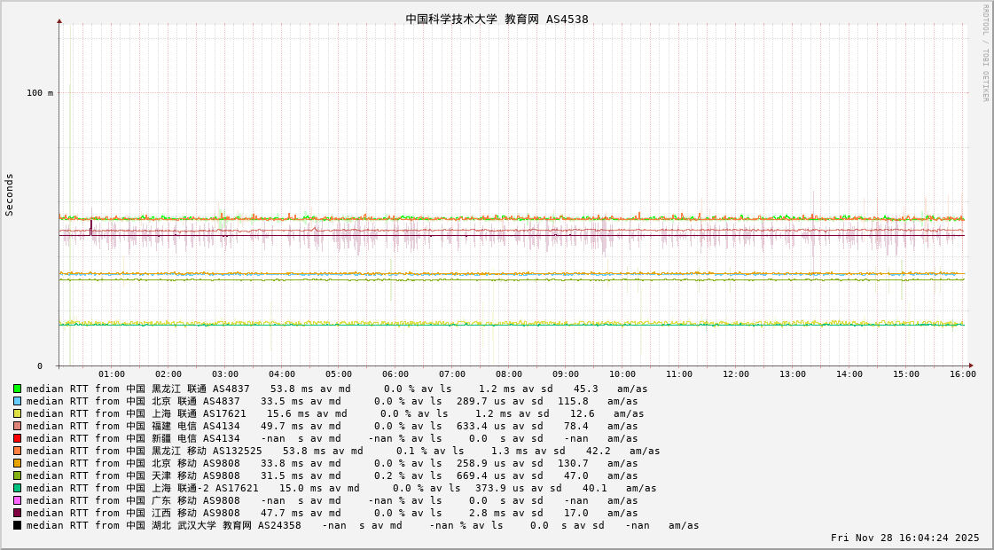Click the red 新疆 电信 legend swatch
Screen dimensions: 994x550
(17, 438)
